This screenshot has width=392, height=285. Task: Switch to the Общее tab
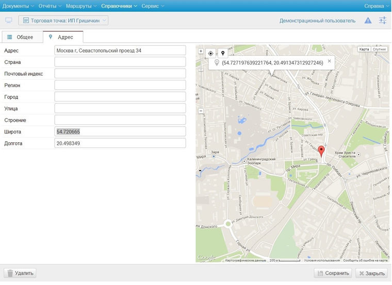[x=22, y=37]
